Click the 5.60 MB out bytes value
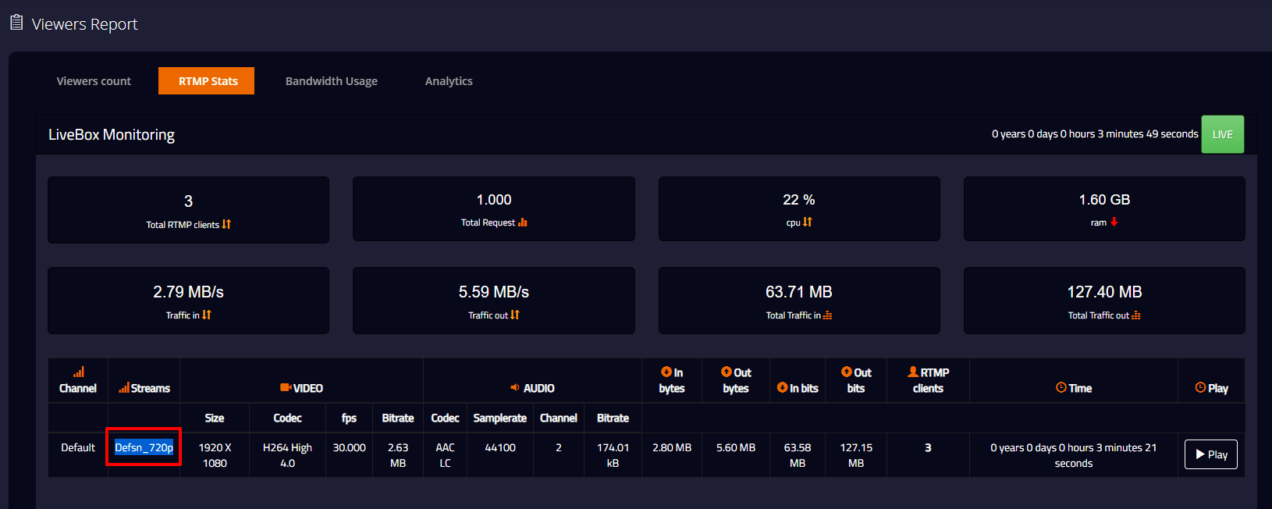1272x509 pixels. 736,447
